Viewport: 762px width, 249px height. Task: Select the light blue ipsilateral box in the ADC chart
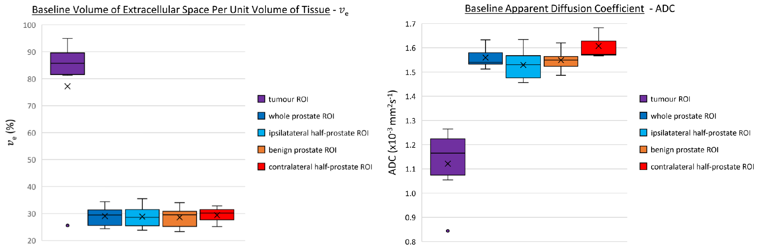coord(523,67)
